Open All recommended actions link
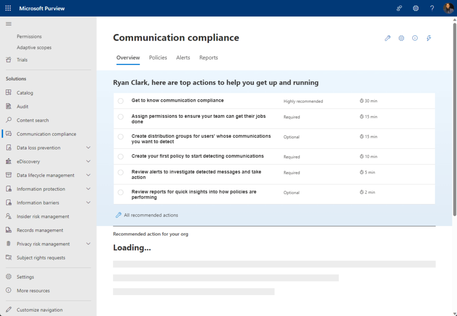 (146, 215)
